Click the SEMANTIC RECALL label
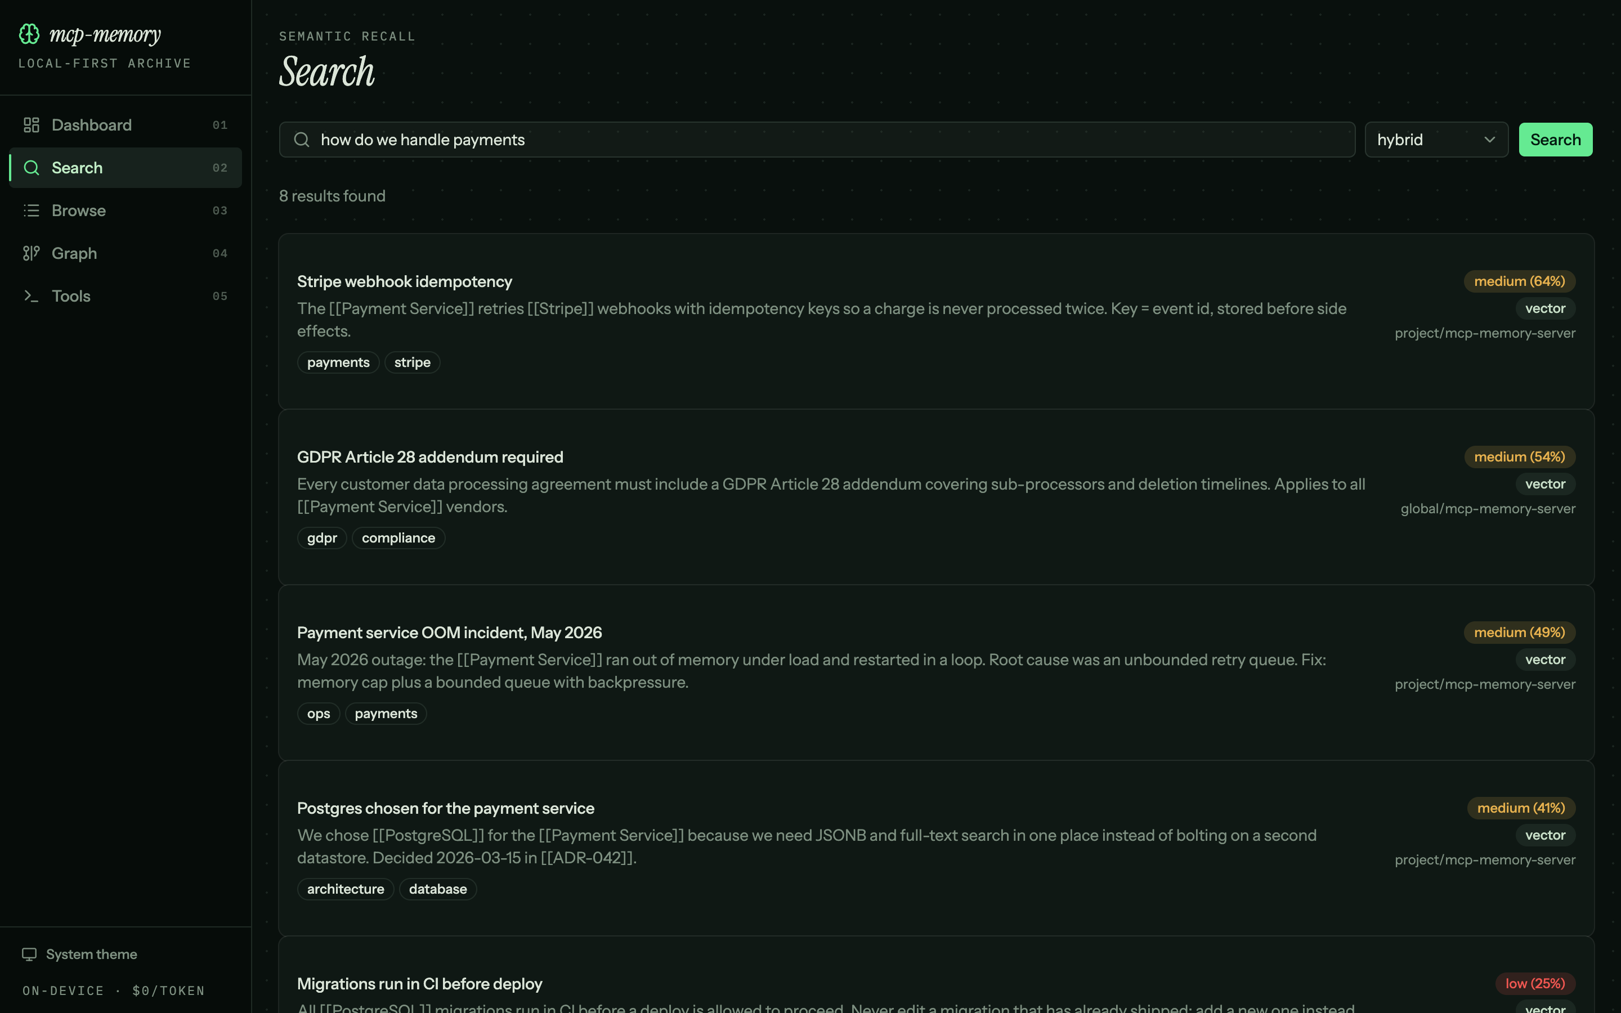This screenshot has height=1013, width=1621. click(x=347, y=36)
